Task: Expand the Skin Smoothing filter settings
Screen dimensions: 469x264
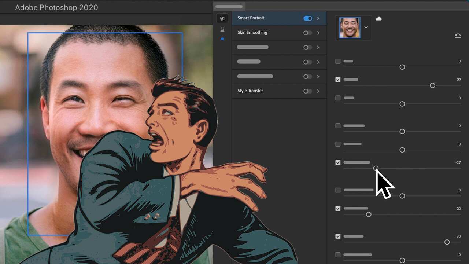Action: pos(318,33)
